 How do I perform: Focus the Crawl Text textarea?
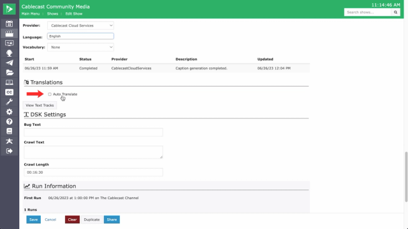click(94, 152)
